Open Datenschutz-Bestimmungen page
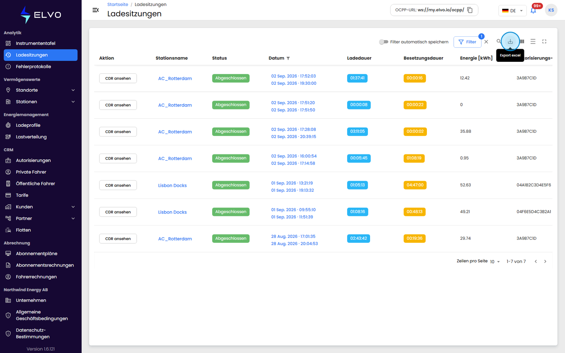Screen dimensions: 565x353 coord(41,334)
